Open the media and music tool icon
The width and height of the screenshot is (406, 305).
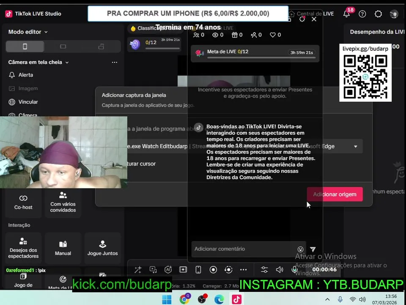tap(153, 270)
